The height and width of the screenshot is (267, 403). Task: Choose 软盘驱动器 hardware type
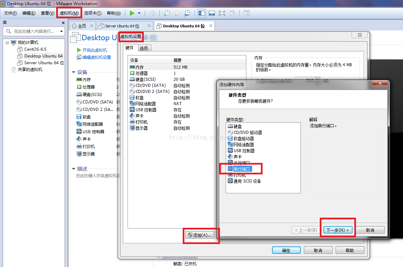[x=241, y=139]
